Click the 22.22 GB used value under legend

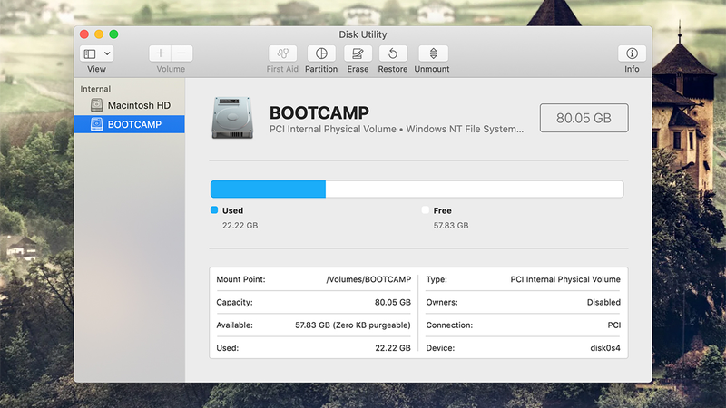click(240, 225)
